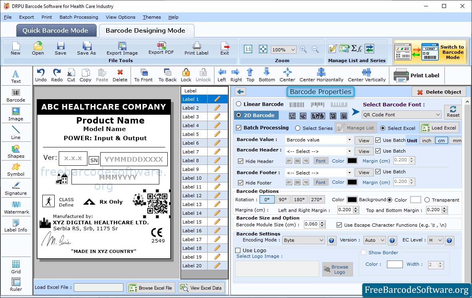This screenshot has width=472, height=298.
Task: Open the Barcode Footer select dropdown
Action: point(319,173)
